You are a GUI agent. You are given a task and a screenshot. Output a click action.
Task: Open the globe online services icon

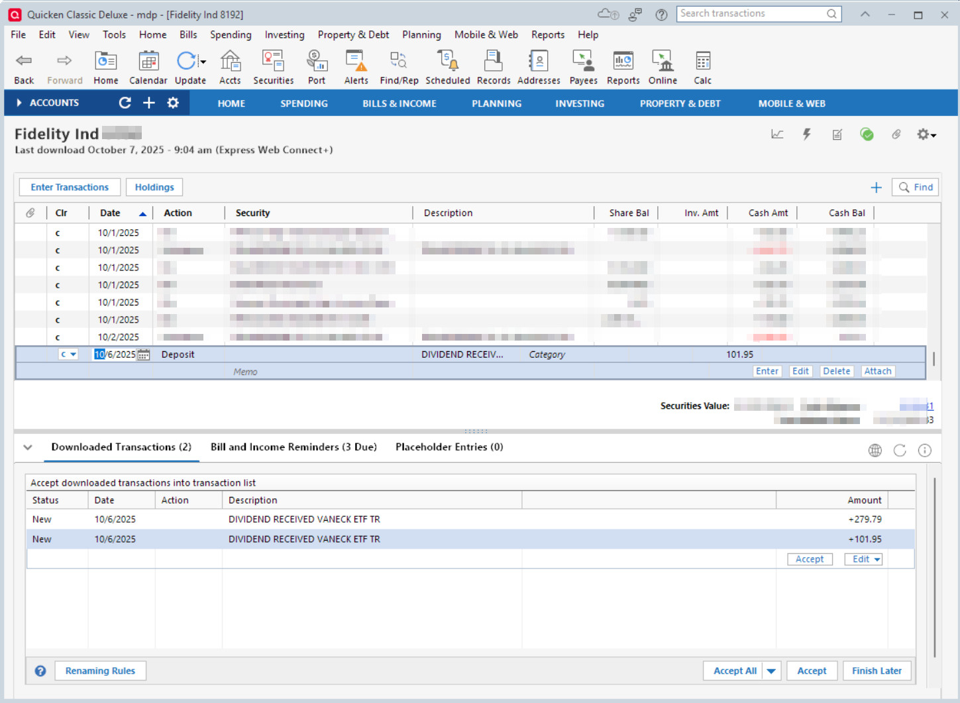(x=875, y=451)
